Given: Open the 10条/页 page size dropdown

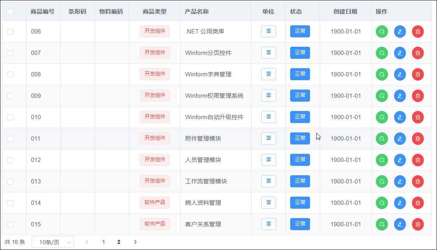Looking at the screenshot, I should (53, 242).
